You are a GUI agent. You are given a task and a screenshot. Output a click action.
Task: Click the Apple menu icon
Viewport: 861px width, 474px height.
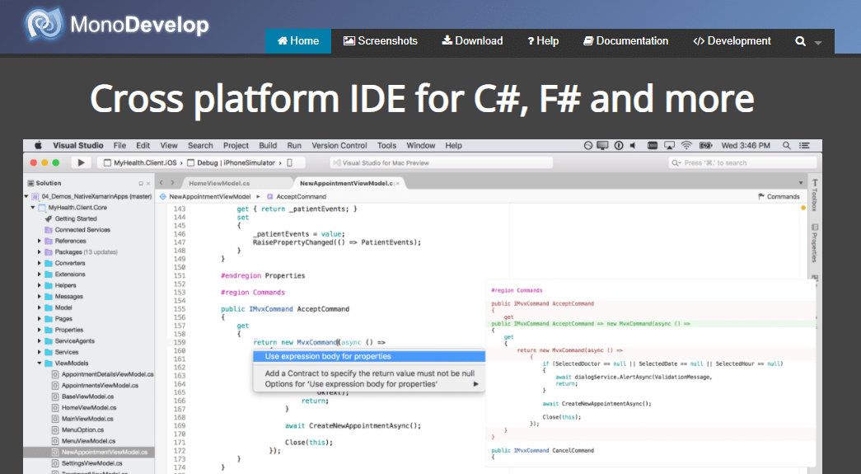pos(38,146)
